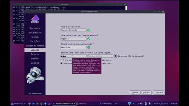Open the clock showing Mon 28 Jun
This screenshot has height=106, width=189.
pos(161,104)
